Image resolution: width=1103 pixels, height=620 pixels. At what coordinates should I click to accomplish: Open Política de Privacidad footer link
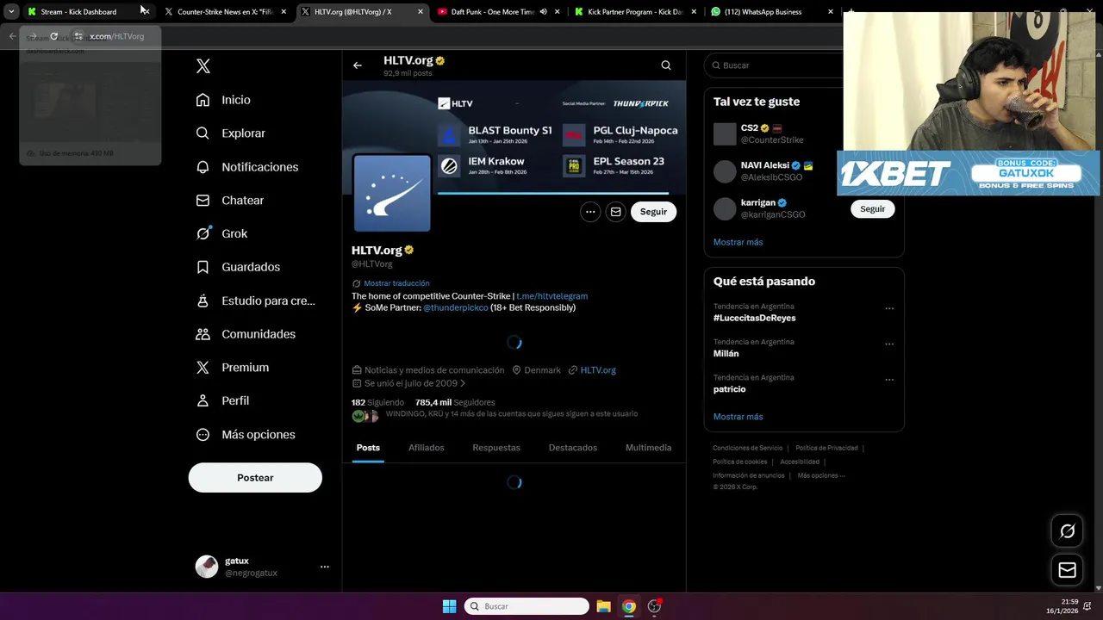826,448
